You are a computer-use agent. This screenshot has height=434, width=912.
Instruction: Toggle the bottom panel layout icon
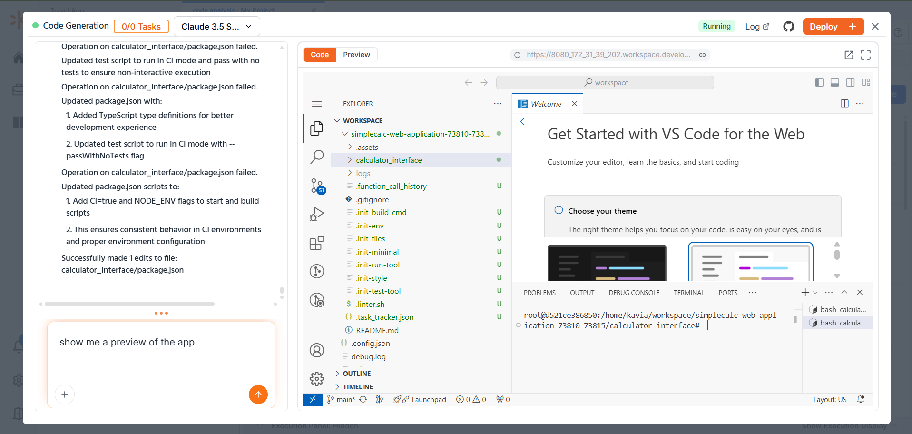835,82
